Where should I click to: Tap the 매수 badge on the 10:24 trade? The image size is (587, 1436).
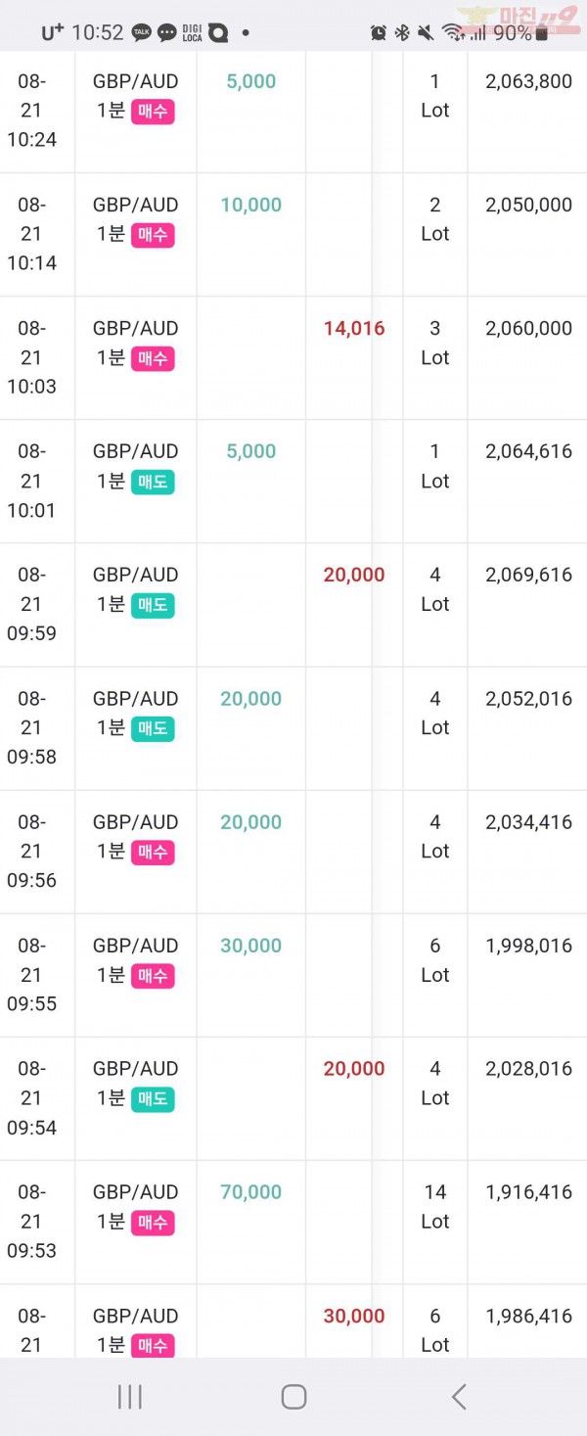tap(153, 112)
